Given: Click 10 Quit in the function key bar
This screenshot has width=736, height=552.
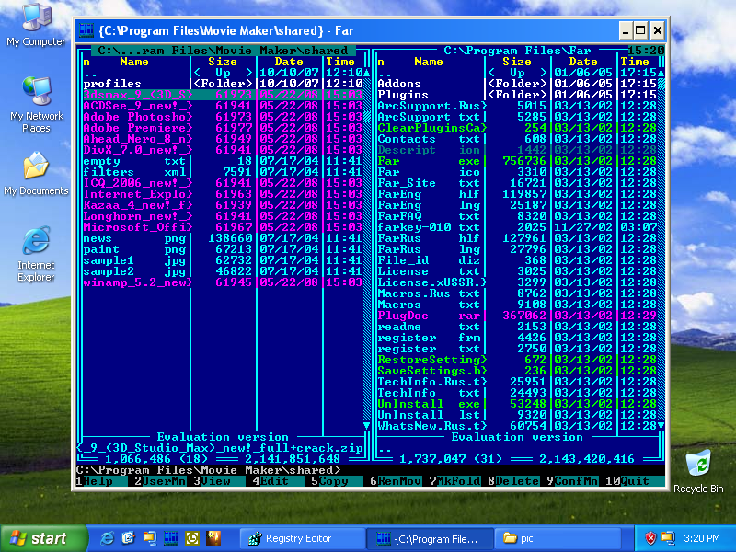Looking at the screenshot, I should 635,481.
